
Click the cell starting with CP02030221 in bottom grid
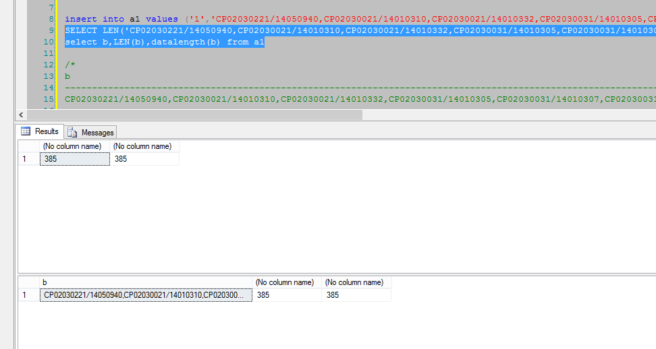(x=145, y=295)
